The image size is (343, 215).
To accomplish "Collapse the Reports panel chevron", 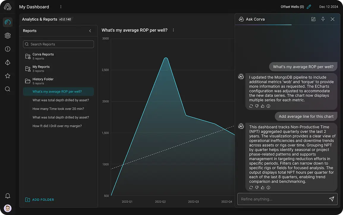I will pos(90,31).
